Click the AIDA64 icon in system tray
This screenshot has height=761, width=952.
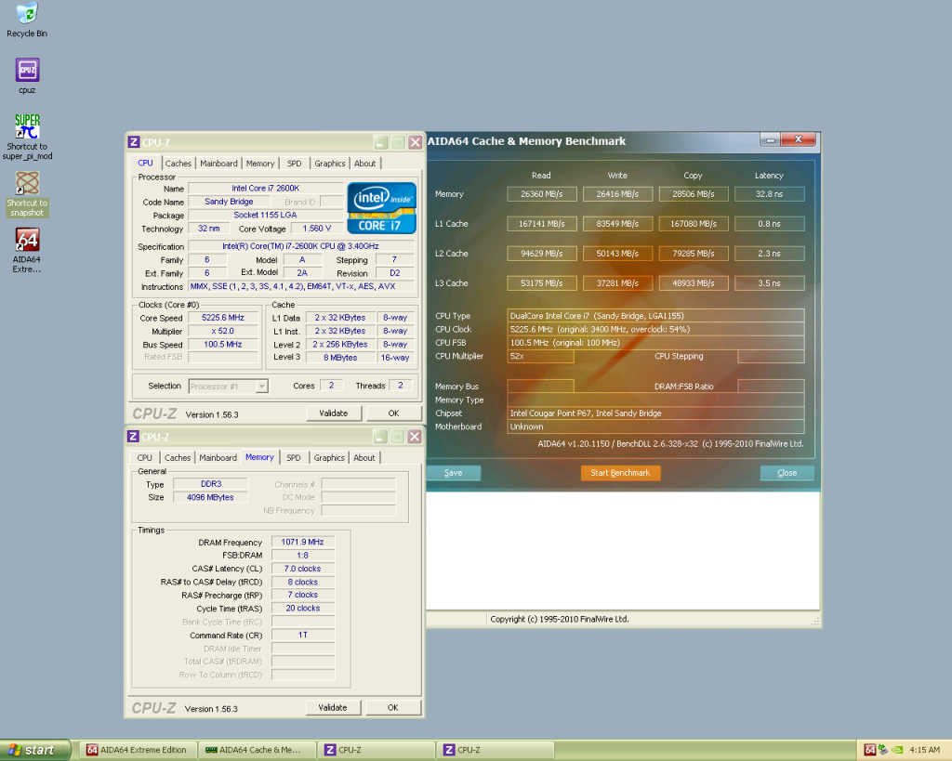click(x=869, y=750)
